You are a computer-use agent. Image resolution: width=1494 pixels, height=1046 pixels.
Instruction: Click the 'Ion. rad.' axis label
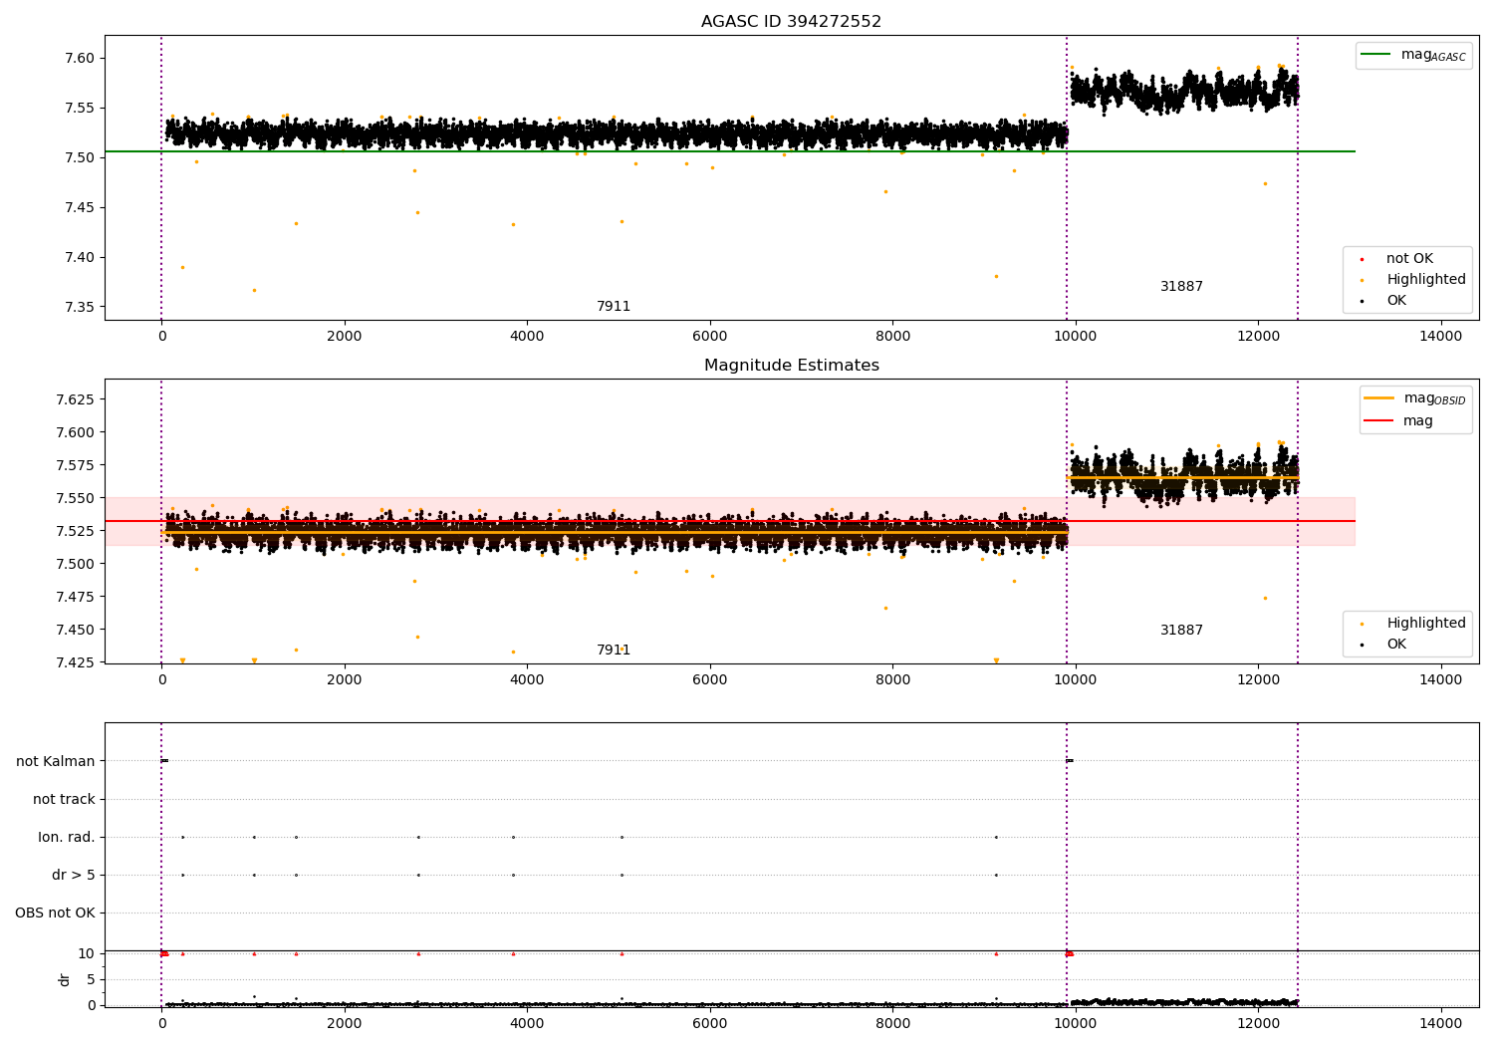67,837
